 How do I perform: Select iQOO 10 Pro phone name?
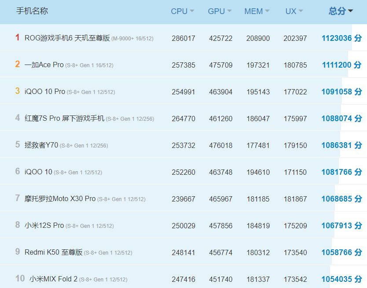point(45,92)
